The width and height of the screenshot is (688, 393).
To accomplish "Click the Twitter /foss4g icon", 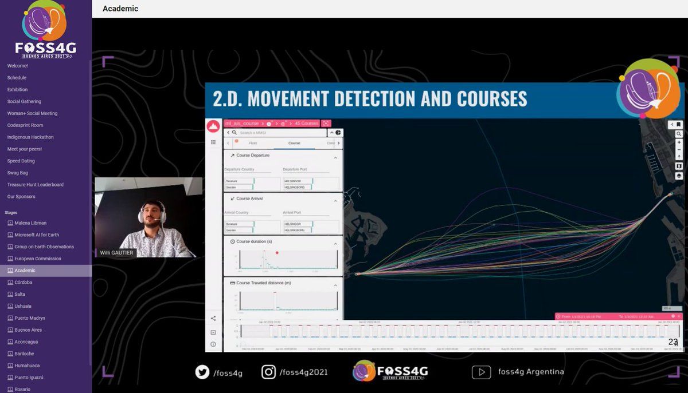I will coord(202,372).
